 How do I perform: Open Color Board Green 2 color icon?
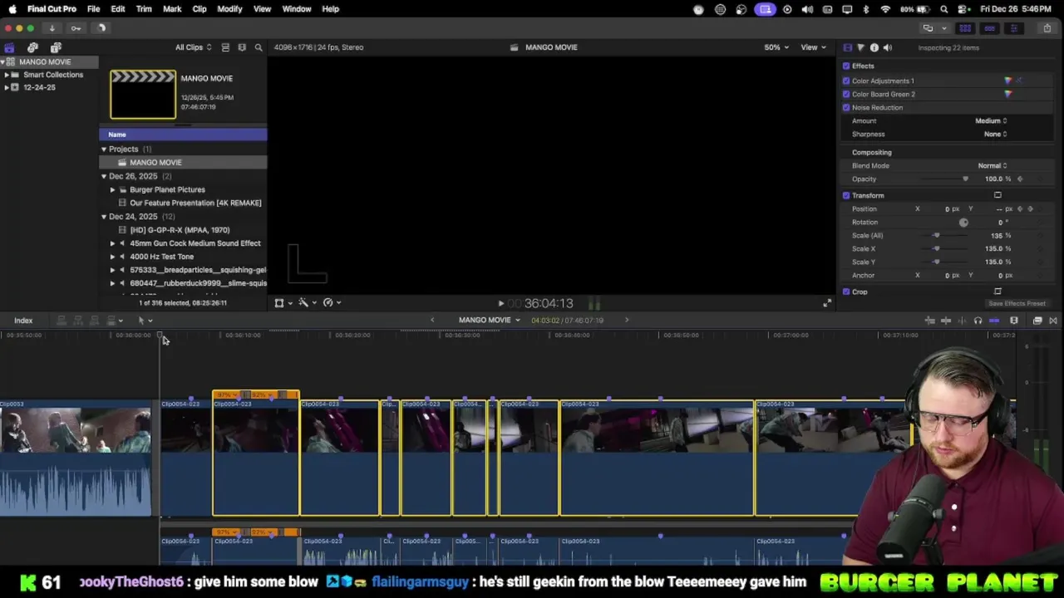pyautogui.click(x=1008, y=94)
